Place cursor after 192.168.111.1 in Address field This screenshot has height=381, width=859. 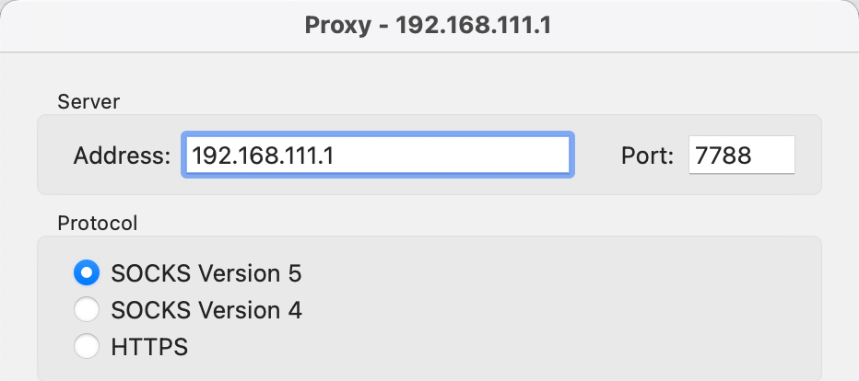tap(335, 156)
